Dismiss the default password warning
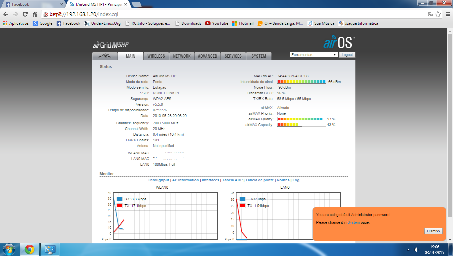Image resolution: width=453 pixels, height=256 pixels. [433, 231]
